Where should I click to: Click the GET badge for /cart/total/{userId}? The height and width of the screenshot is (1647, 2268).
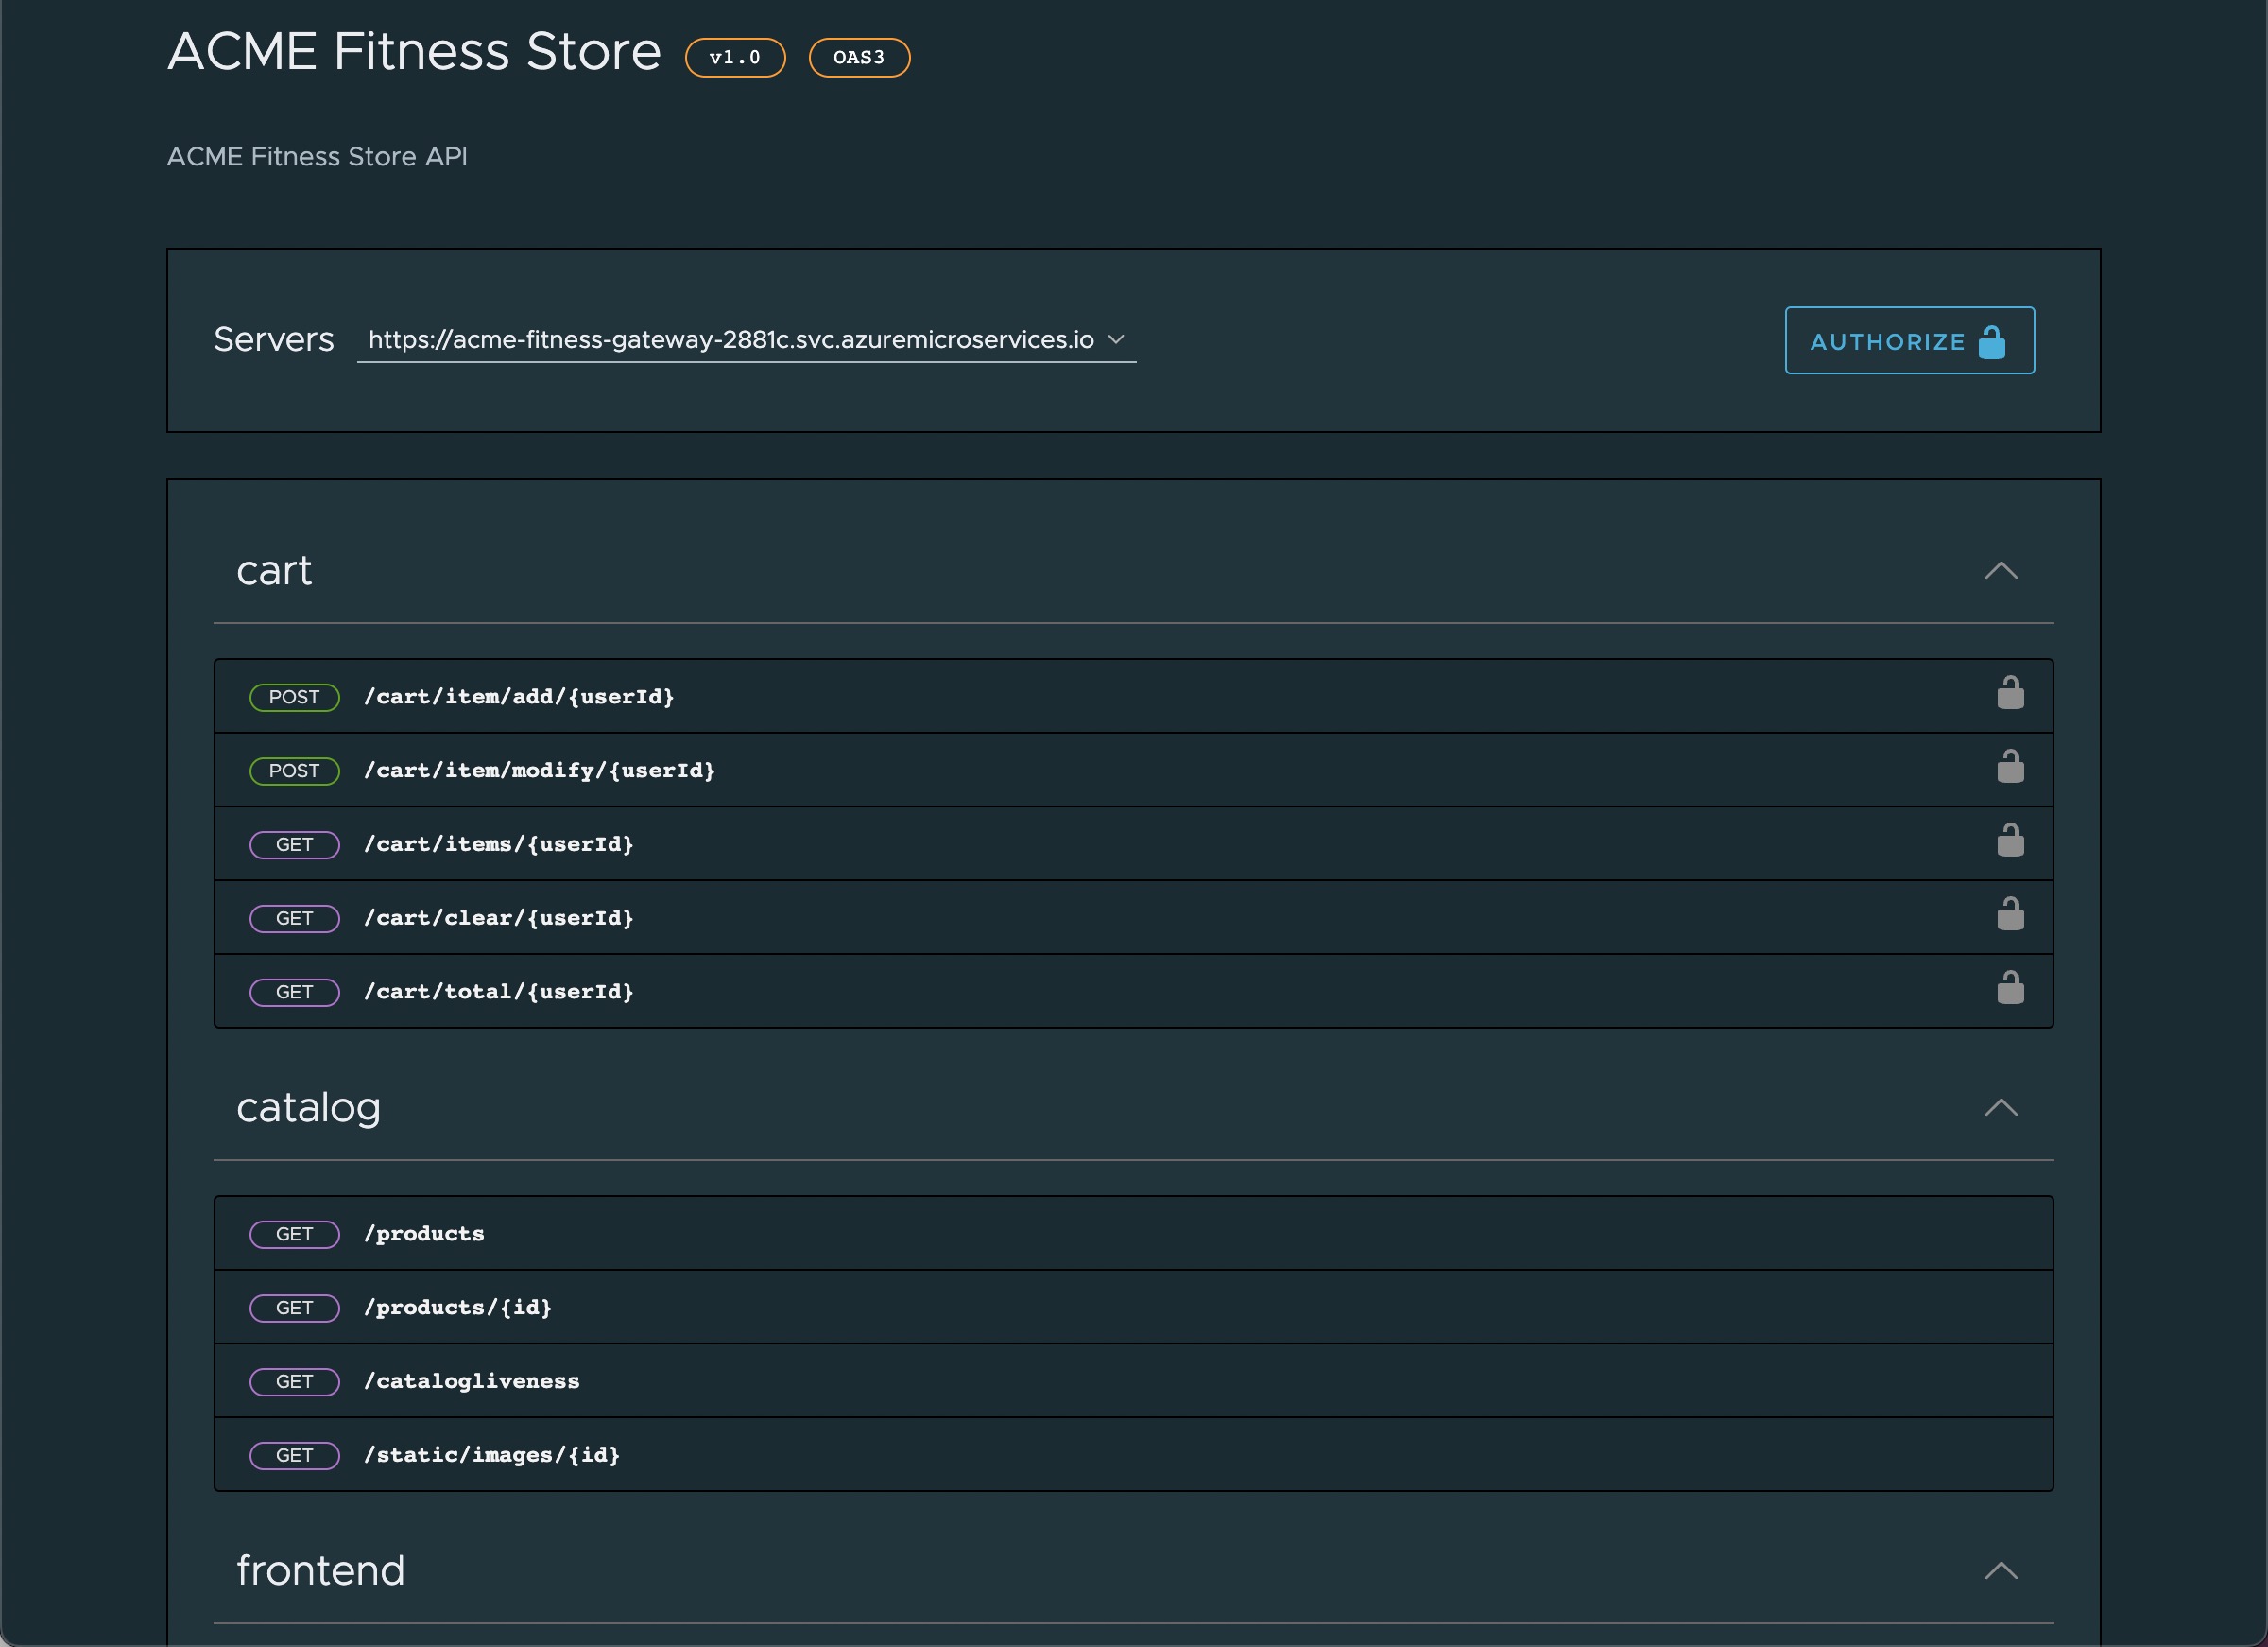(294, 992)
